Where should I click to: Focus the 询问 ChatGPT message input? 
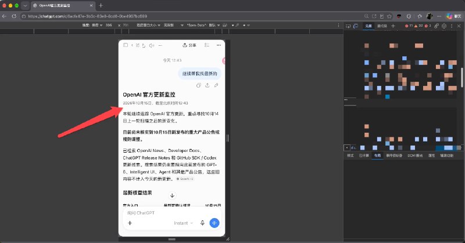[x=172, y=213]
